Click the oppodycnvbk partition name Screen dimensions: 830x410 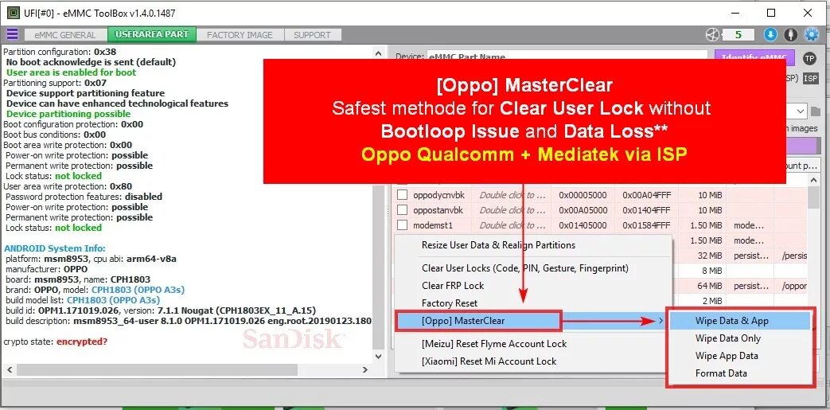(438, 195)
